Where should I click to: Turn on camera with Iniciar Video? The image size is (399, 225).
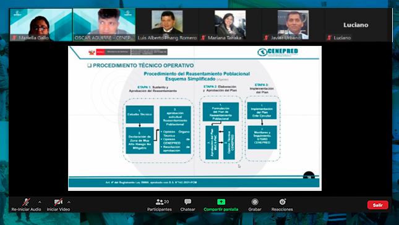point(58,202)
